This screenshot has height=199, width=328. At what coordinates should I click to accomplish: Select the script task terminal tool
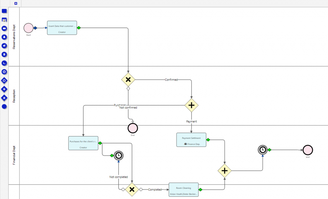4,63
